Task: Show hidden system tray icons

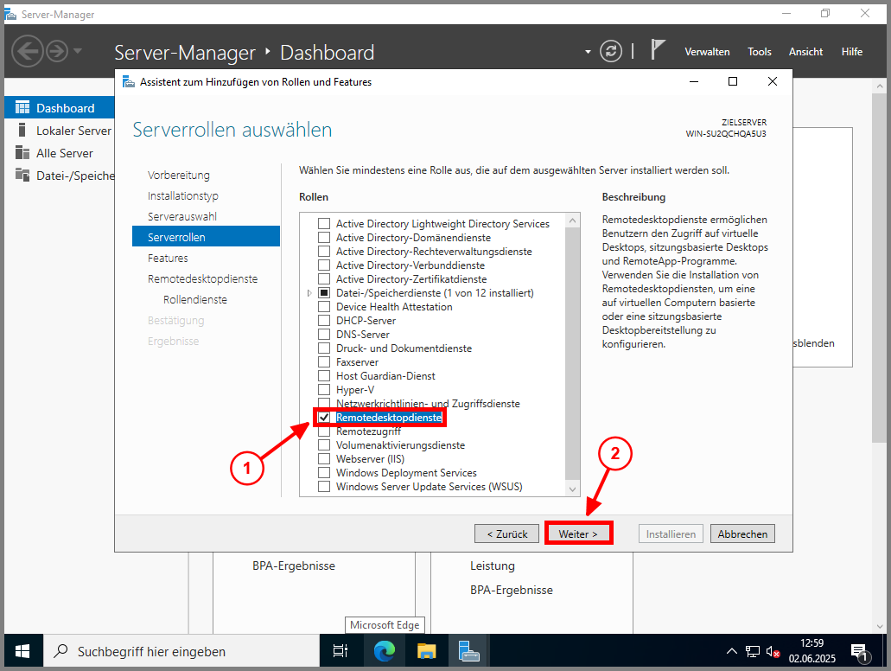Action: tap(731, 651)
